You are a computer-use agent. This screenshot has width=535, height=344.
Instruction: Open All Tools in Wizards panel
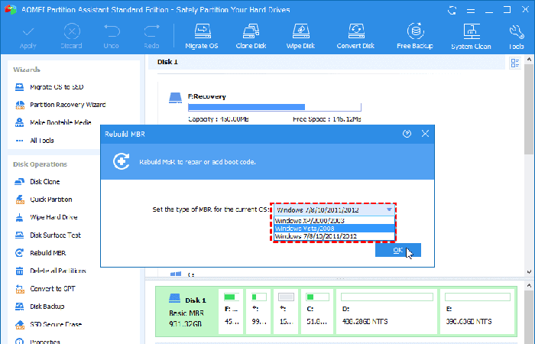point(34,140)
